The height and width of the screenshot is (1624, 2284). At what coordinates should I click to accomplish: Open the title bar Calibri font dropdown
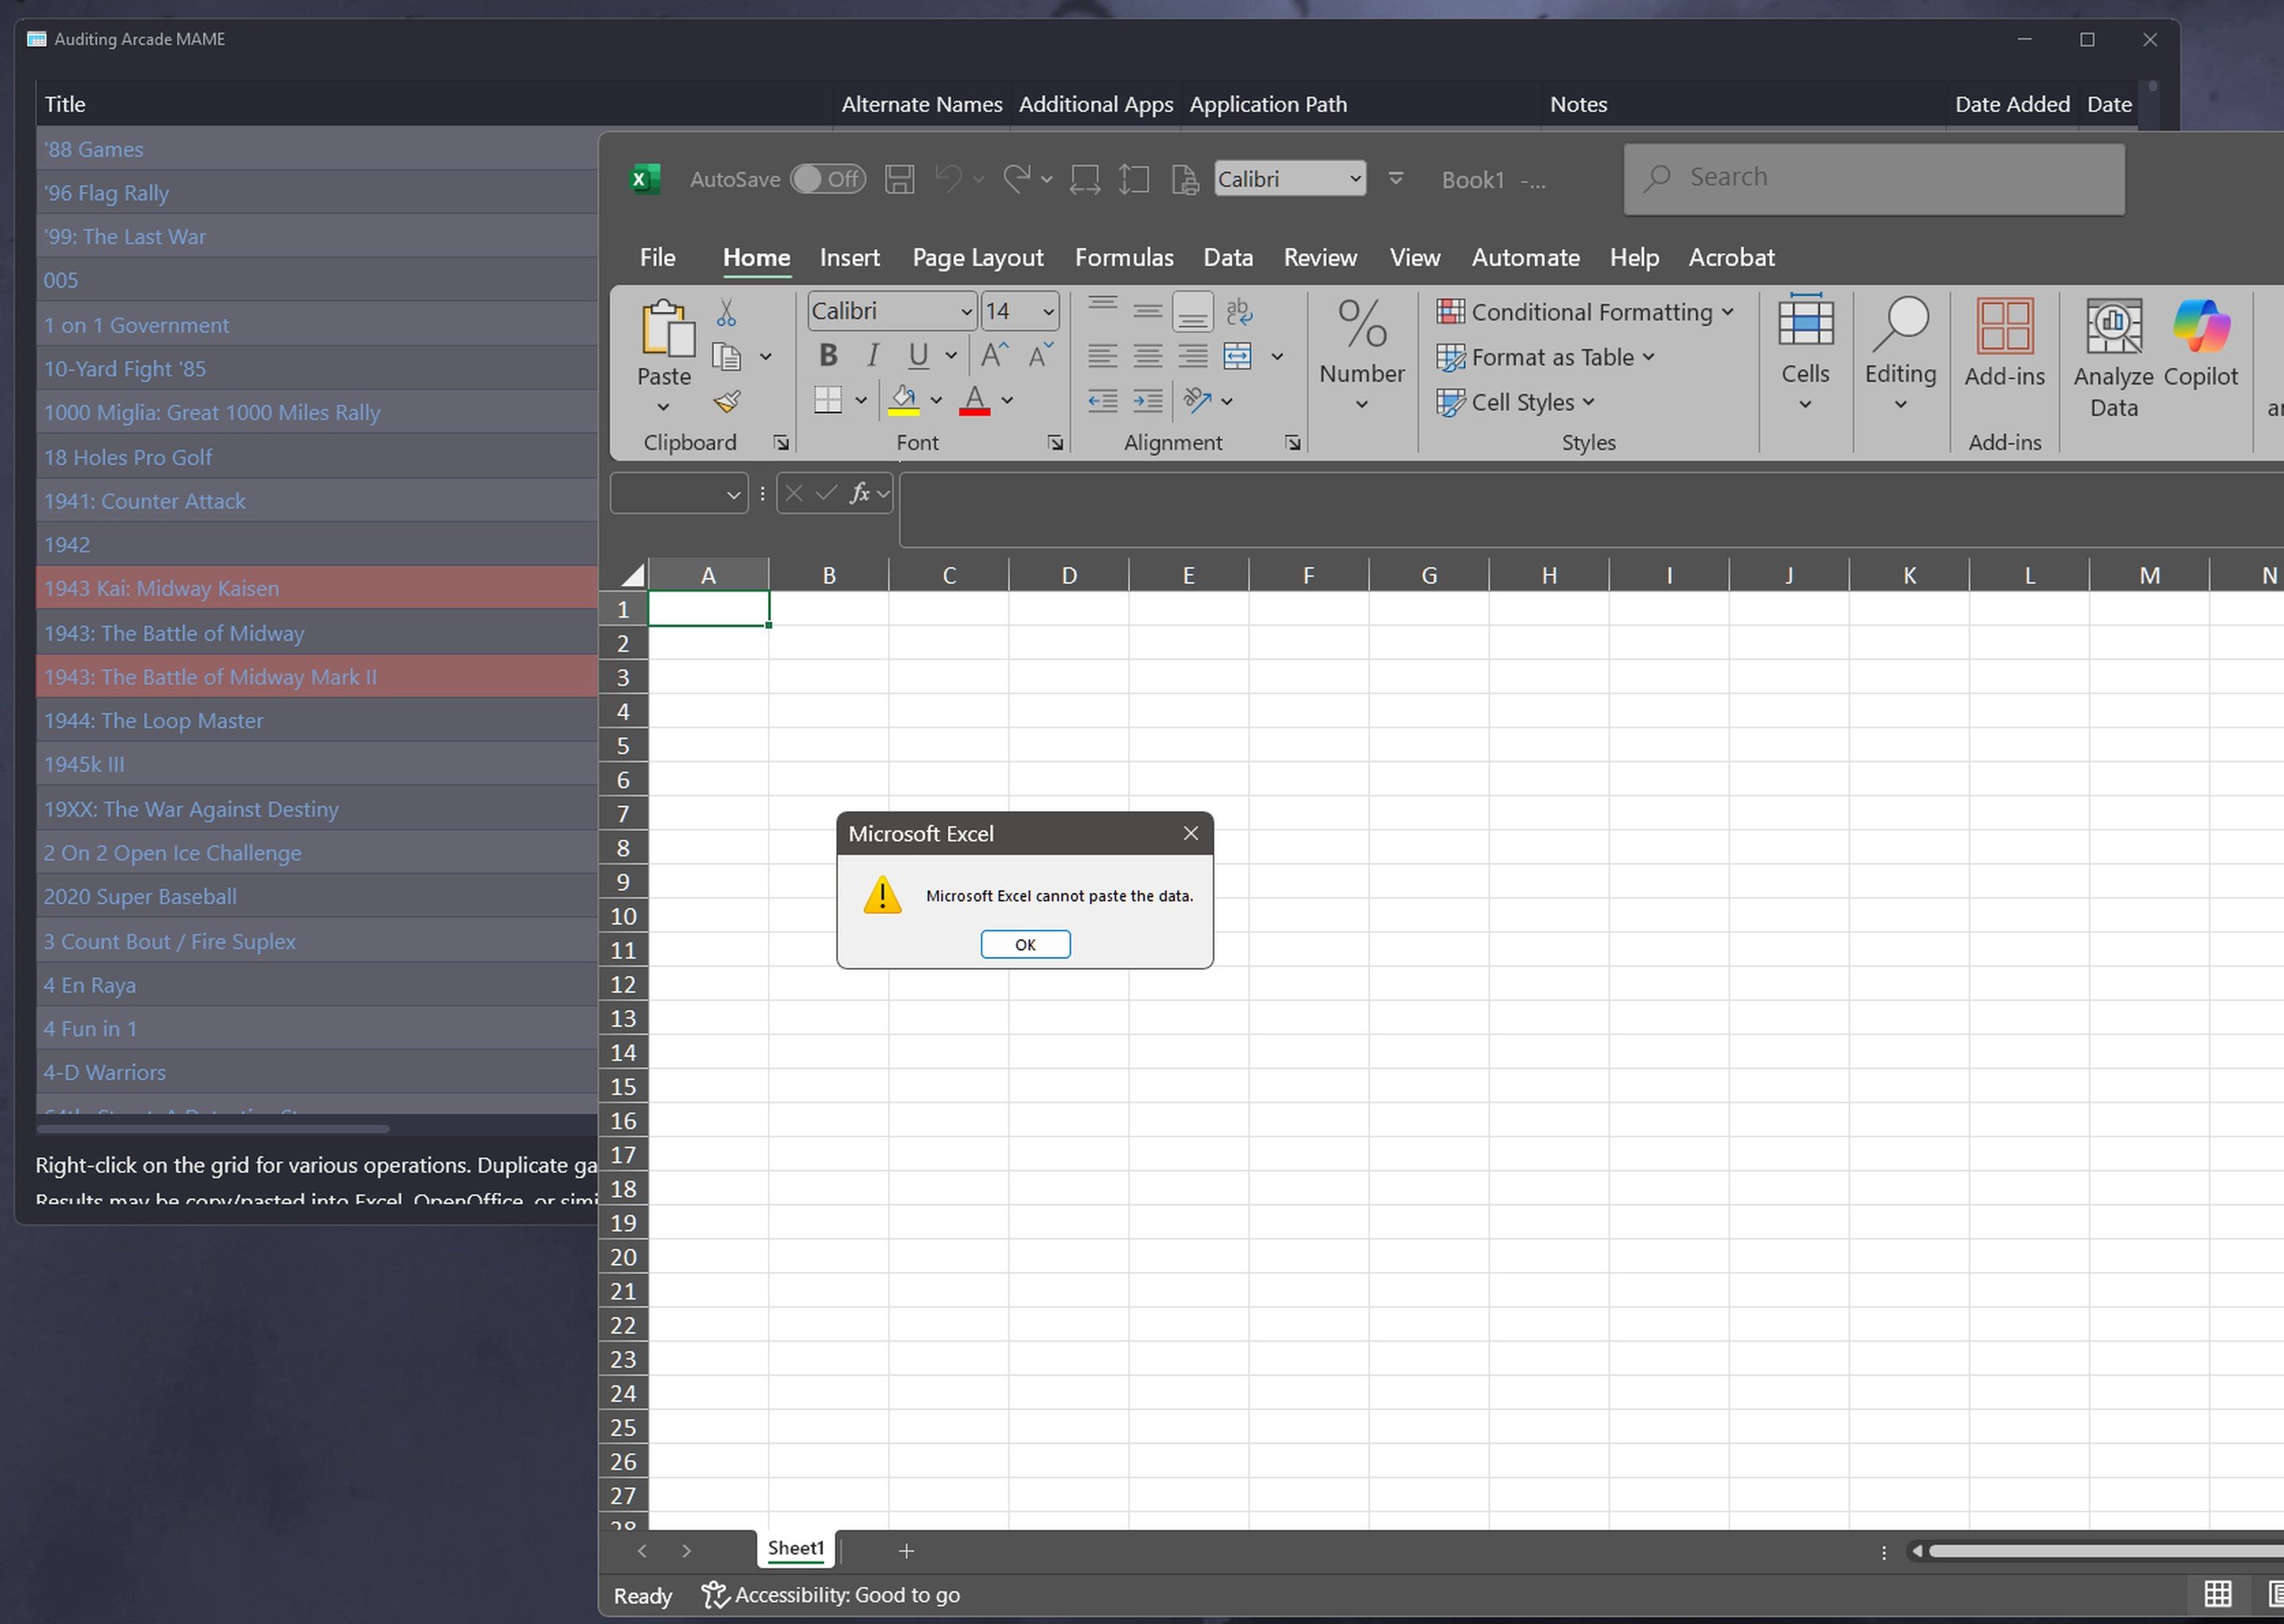coord(1354,179)
